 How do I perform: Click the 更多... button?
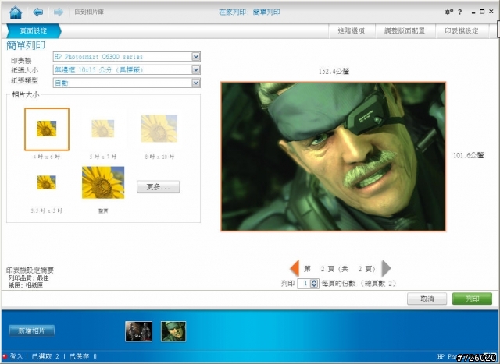158,187
